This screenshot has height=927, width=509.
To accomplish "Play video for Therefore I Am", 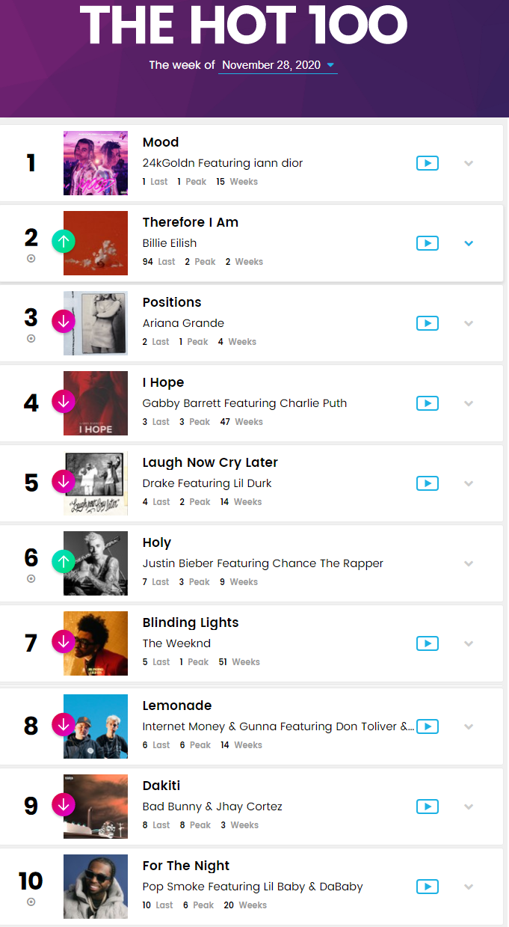I will point(428,243).
